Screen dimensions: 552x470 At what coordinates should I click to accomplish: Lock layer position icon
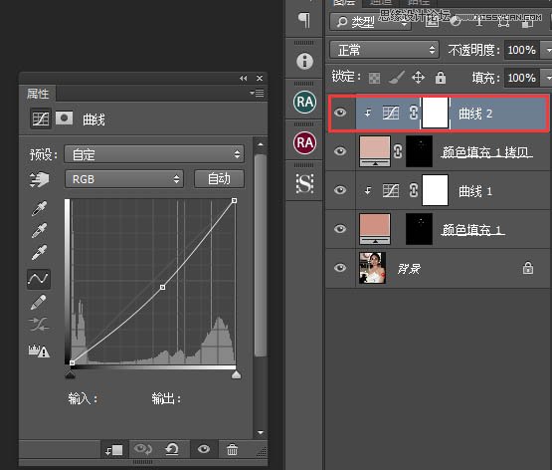[418, 77]
